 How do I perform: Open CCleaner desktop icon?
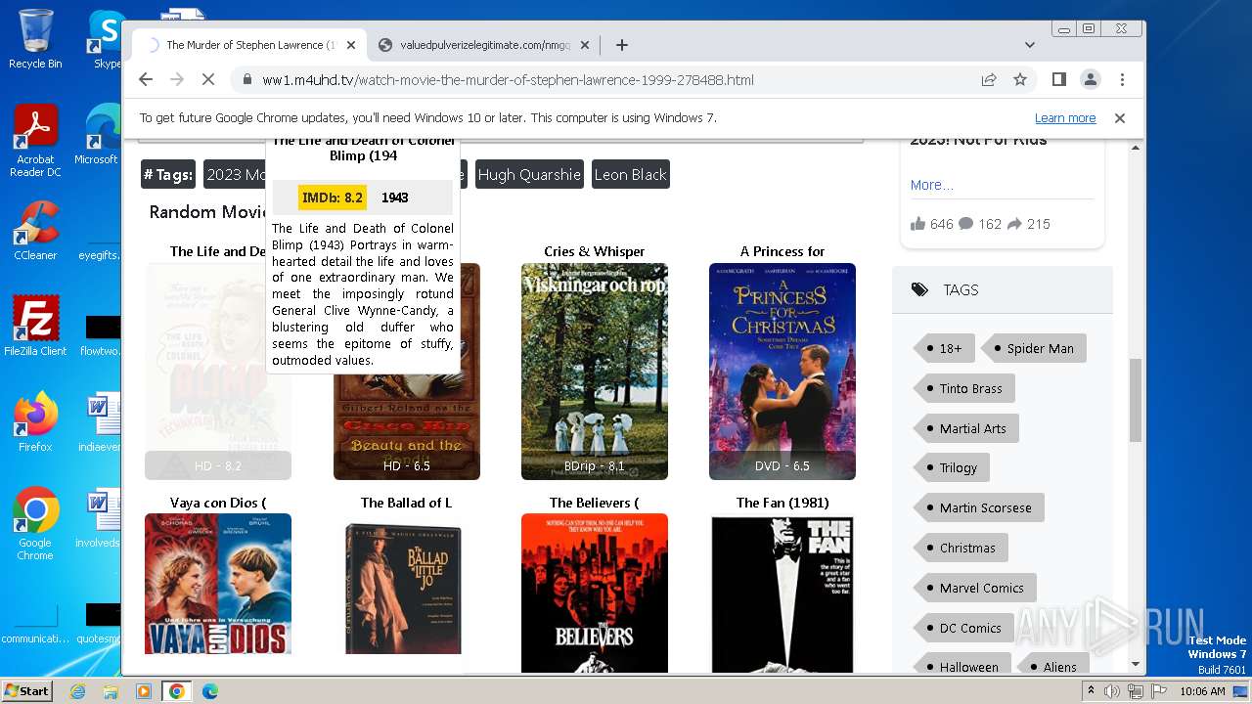coord(35,231)
